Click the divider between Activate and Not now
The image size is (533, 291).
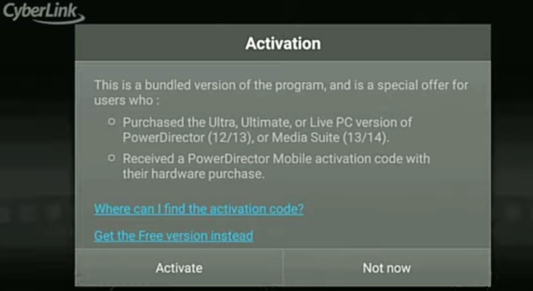282,268
